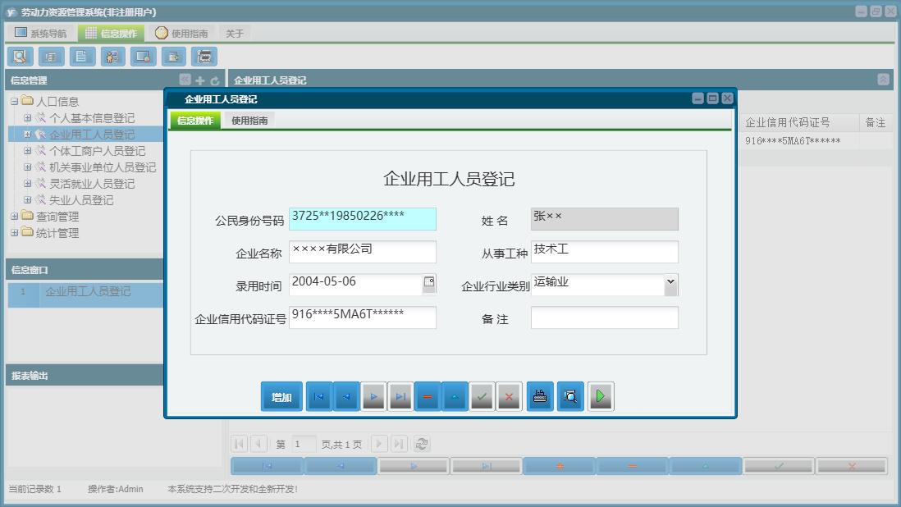901x507 pixels.
Task: Go to last page in grid pager
Action: [400, 444]
